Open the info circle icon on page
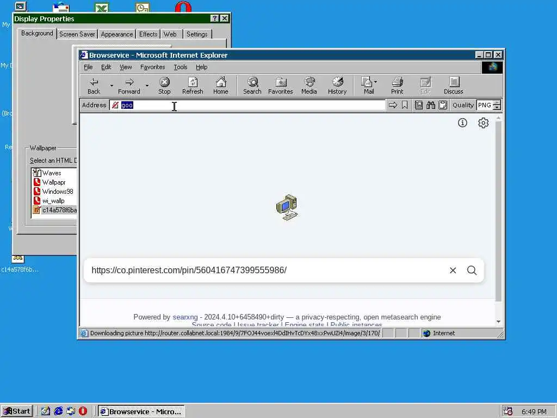The image size is (557, 418). pos(462,123)
